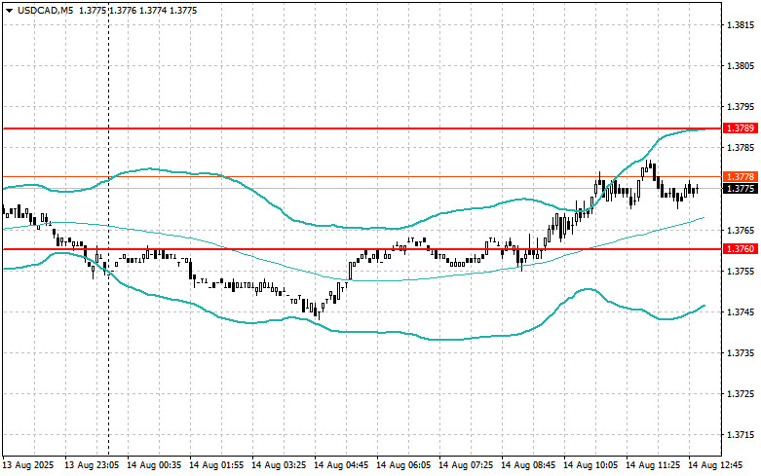Click the USDCAD,M5 symbol title

pyautogui.click(x=45, y=10)
